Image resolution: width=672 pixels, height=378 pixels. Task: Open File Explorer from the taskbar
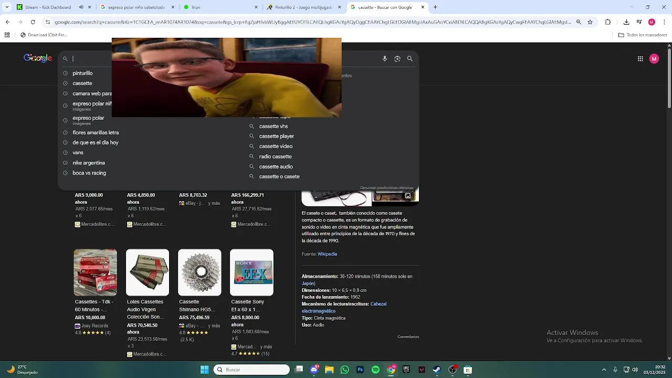(x=329, y=370)
